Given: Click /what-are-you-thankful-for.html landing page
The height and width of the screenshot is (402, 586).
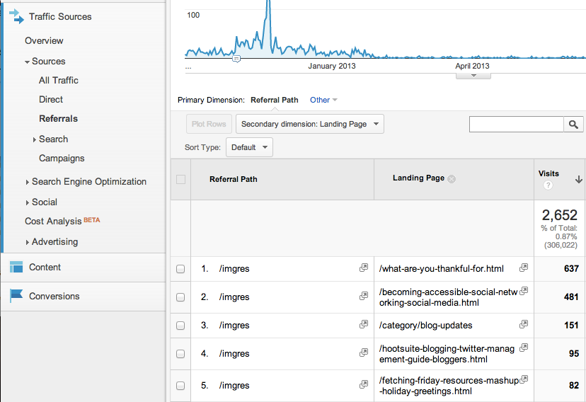Looking at the screenshot, I should [x=442, y=269].
